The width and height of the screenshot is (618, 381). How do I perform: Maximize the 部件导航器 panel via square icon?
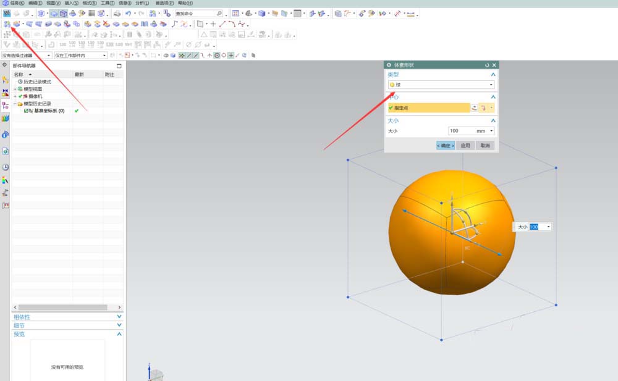[119, 65]
